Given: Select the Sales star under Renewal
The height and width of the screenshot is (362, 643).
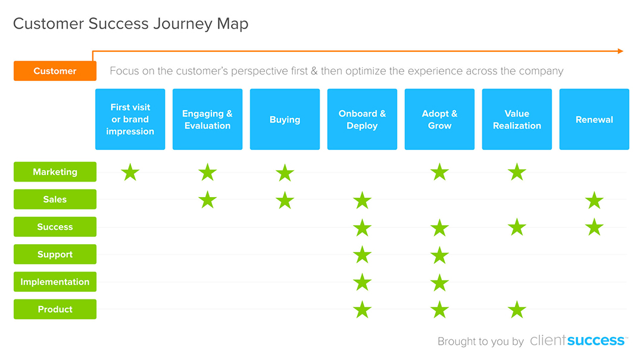Looking at the screenshot, I should [594, 200].
